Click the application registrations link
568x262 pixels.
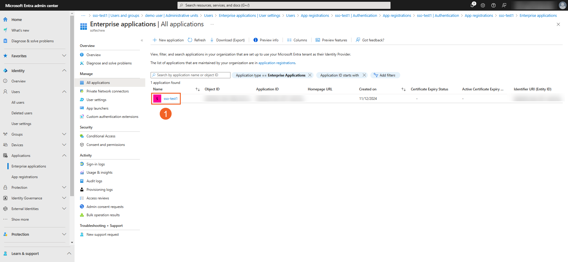(277, 63)
